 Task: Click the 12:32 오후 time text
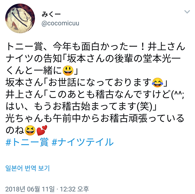click(74, 189)
